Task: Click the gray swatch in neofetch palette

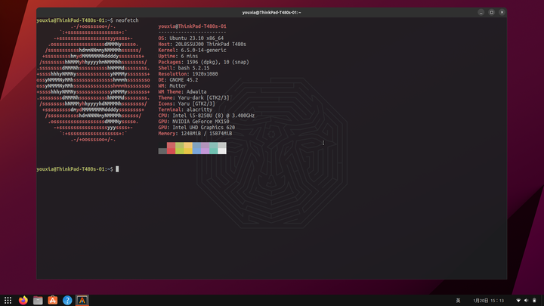Action: click(162, 151)
